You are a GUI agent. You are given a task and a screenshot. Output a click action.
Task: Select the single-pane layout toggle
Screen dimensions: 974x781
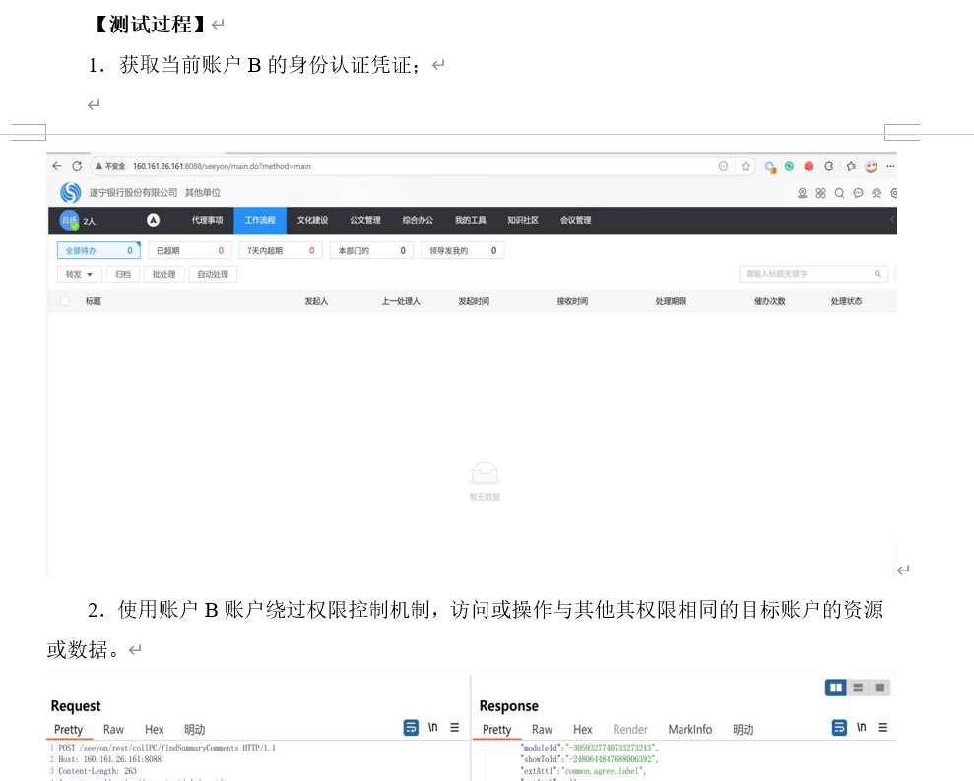coord(879,688)
